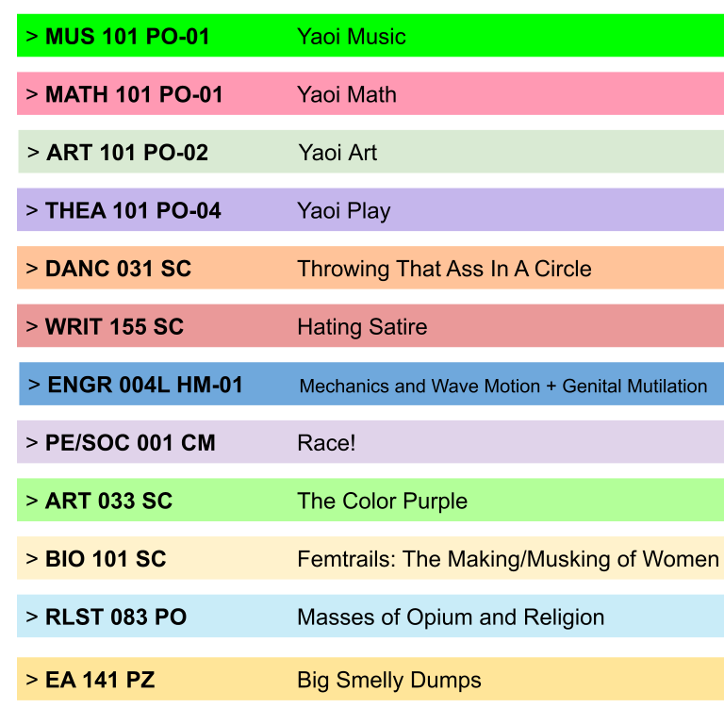Click the chevron before ENGR 004L HM-01
This screenshot has width=724, height=724.
(x=35, y=385)
